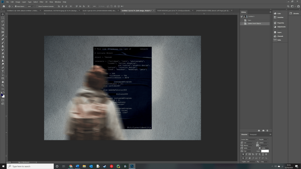Viewport: 301px width, 169px height.
Task: Select the Open history state
Action: tap(249, 20)
